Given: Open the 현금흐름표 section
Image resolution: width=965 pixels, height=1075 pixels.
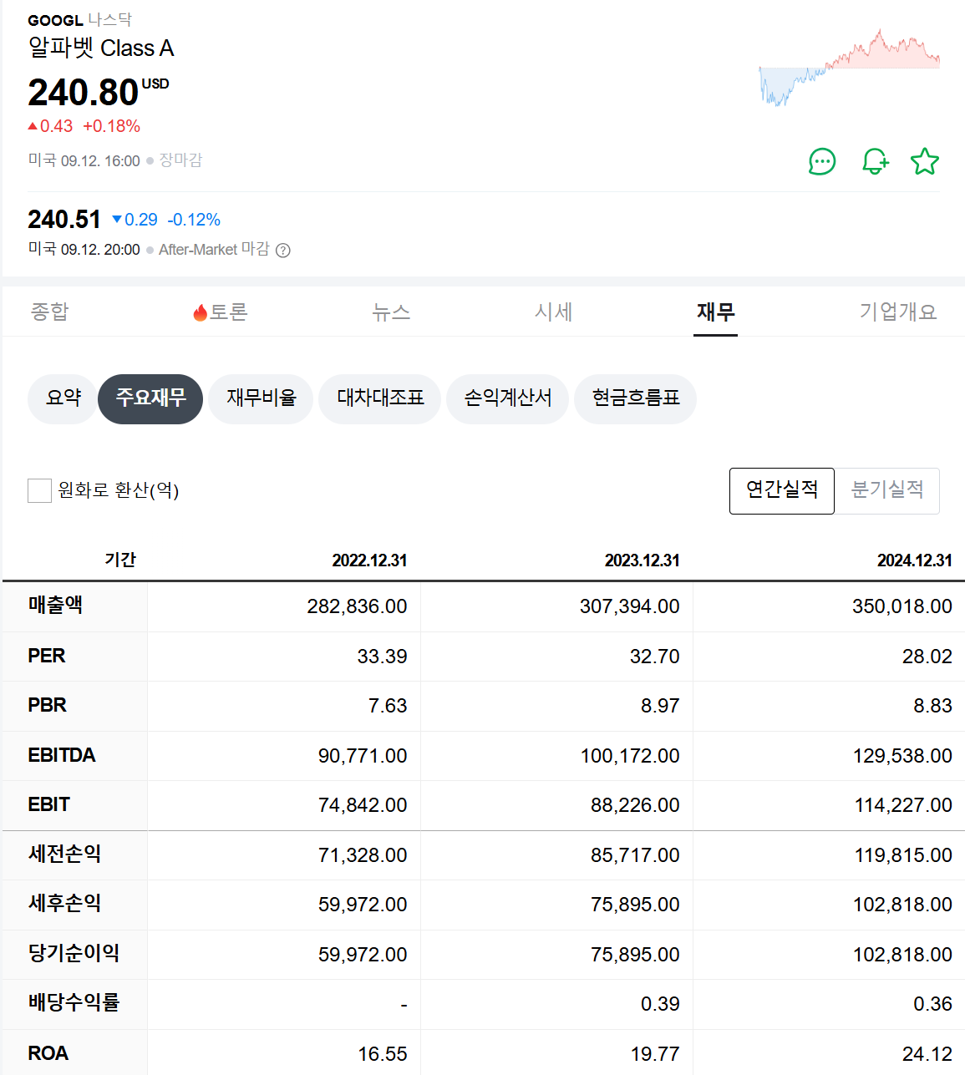Looking at the screenshot, I should point(636,398).
